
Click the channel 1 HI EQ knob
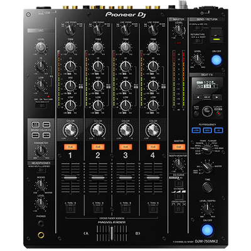[x=70, y=67]
